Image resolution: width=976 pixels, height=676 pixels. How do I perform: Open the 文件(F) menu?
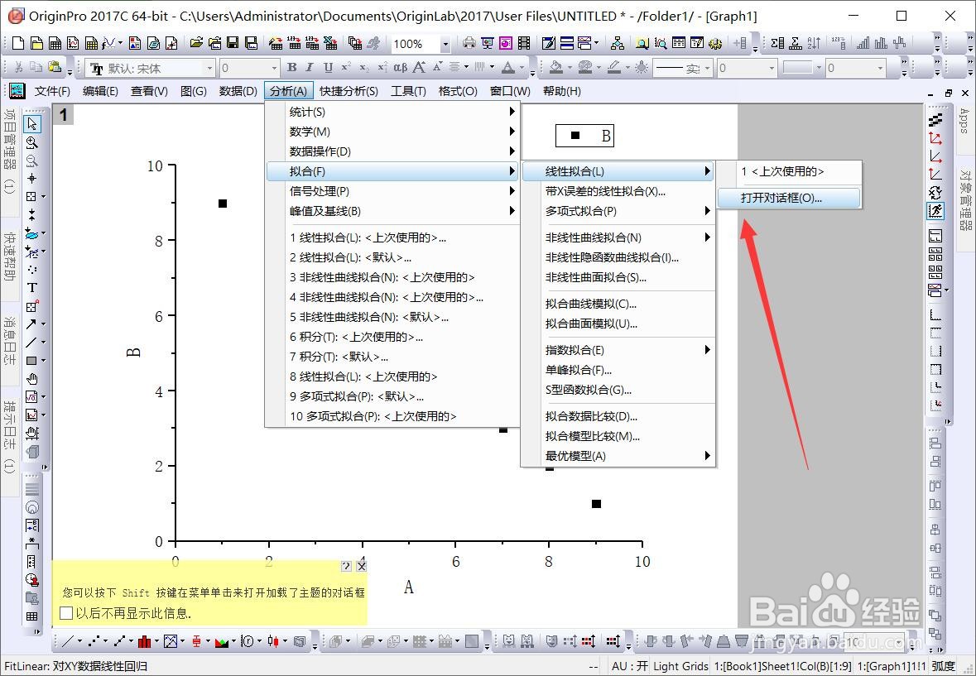click(x=52, y=91)
